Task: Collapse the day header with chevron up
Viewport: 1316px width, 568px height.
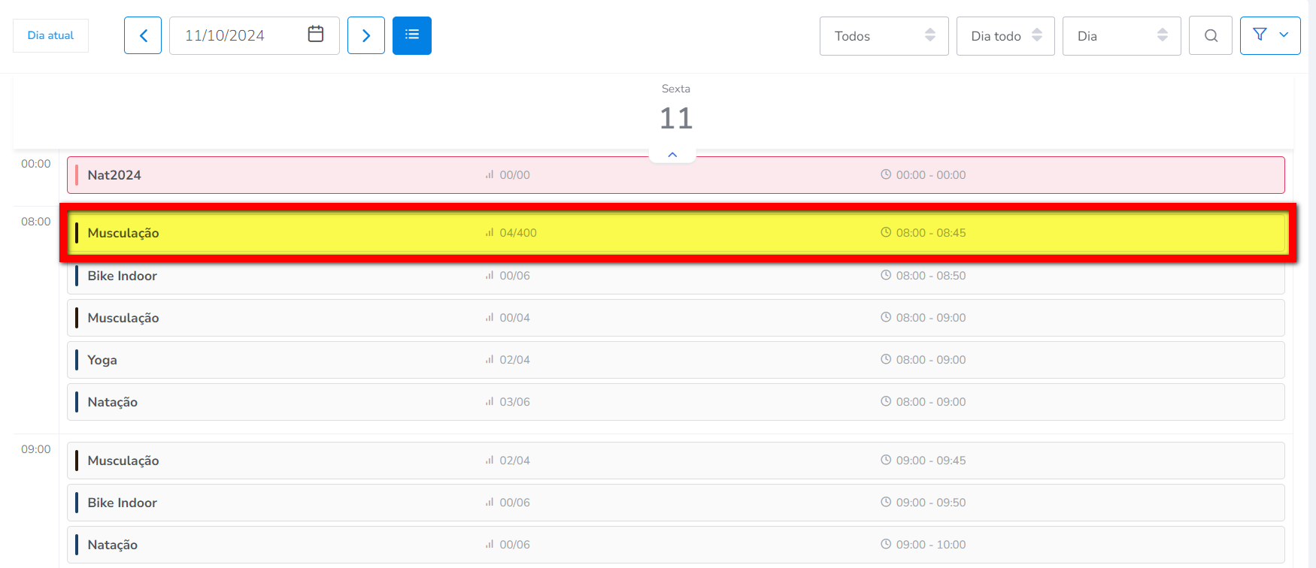Action: pyautogui.click(x=672, y=155)
